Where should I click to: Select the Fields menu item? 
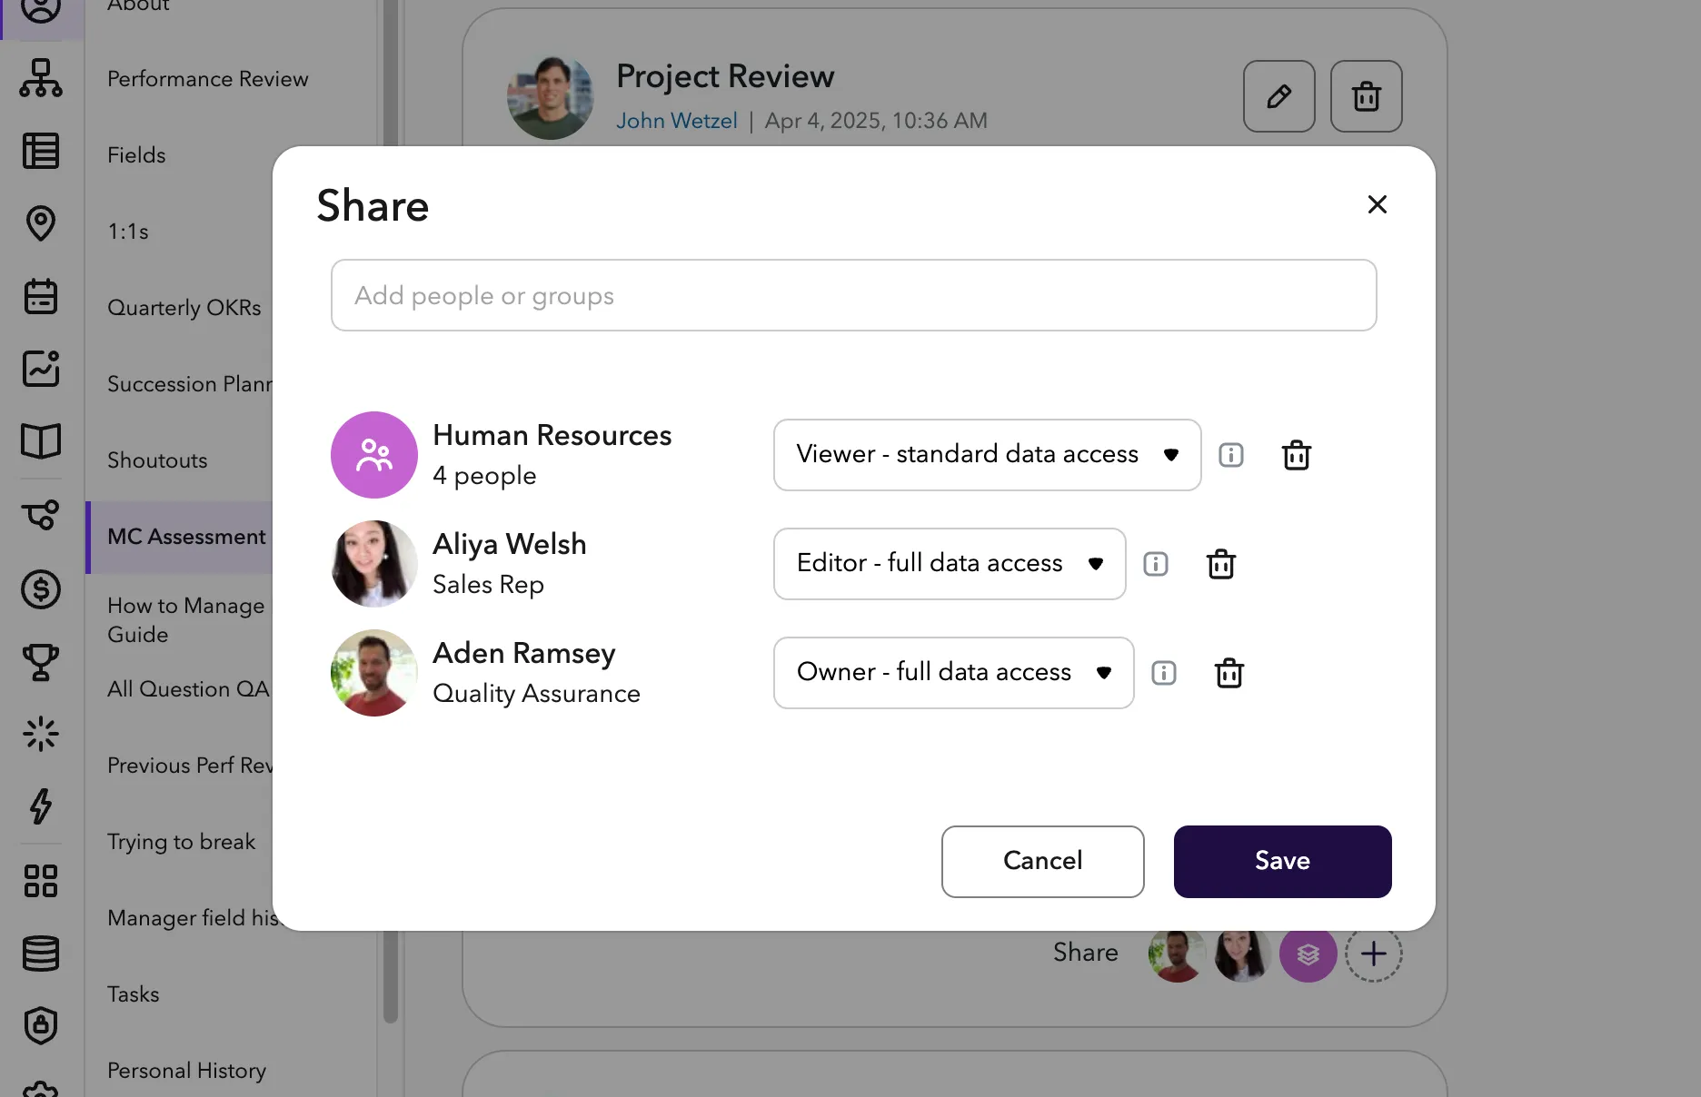coord(136,155)
